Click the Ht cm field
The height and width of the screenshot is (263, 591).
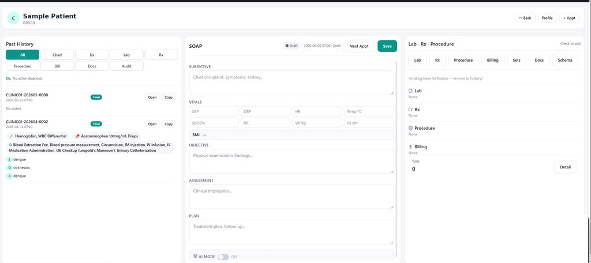pos(369,123)
